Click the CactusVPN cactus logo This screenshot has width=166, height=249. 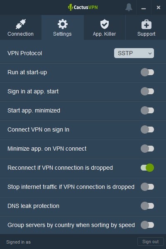click(70, 7)
